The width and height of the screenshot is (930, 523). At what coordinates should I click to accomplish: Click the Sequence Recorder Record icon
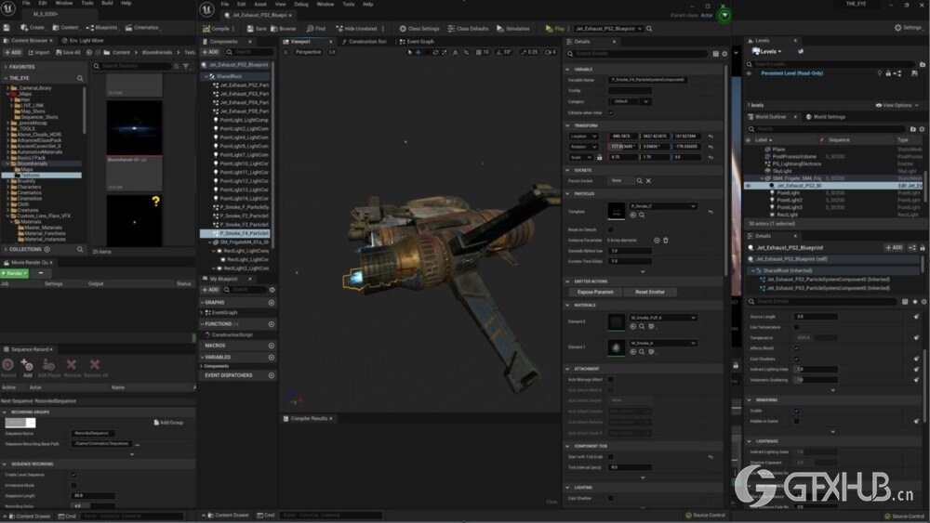[8, 365]
